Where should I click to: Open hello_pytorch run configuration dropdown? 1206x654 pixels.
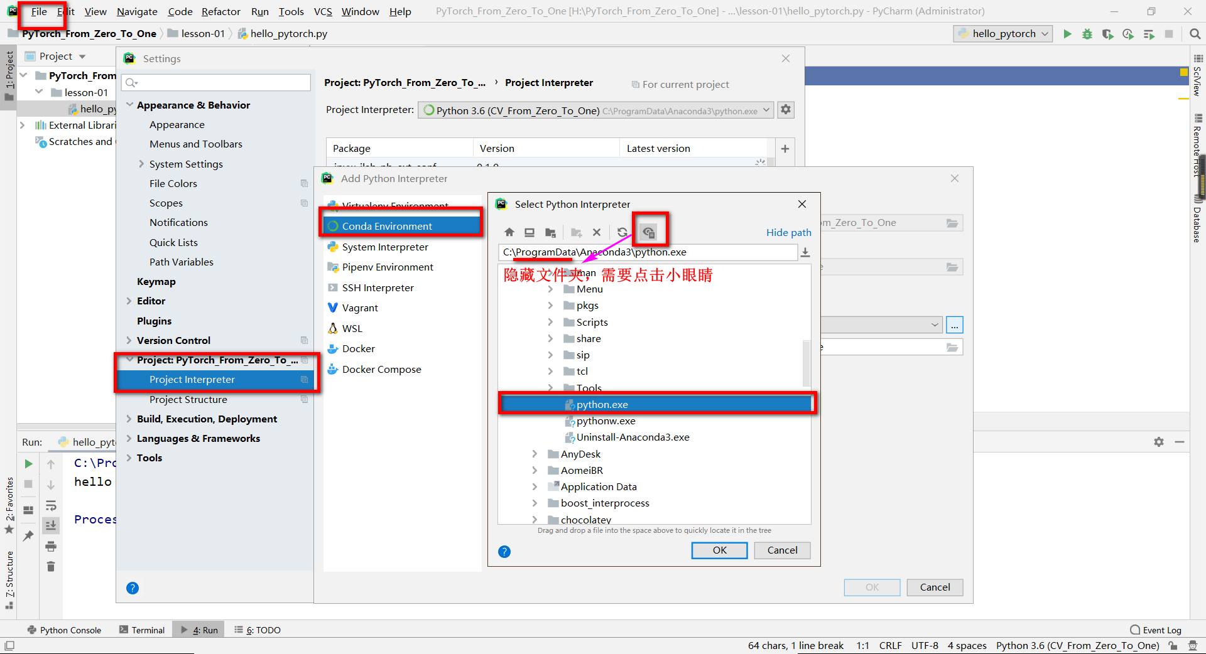coord(1003,34)
